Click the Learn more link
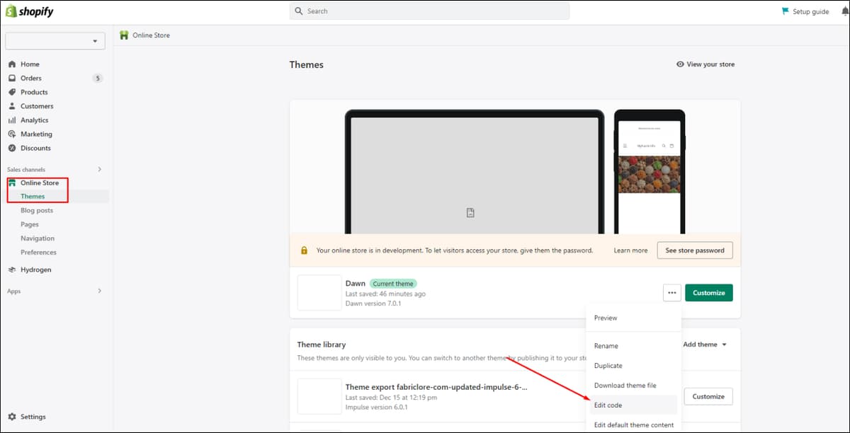The image size is (850, 433). 630,250
